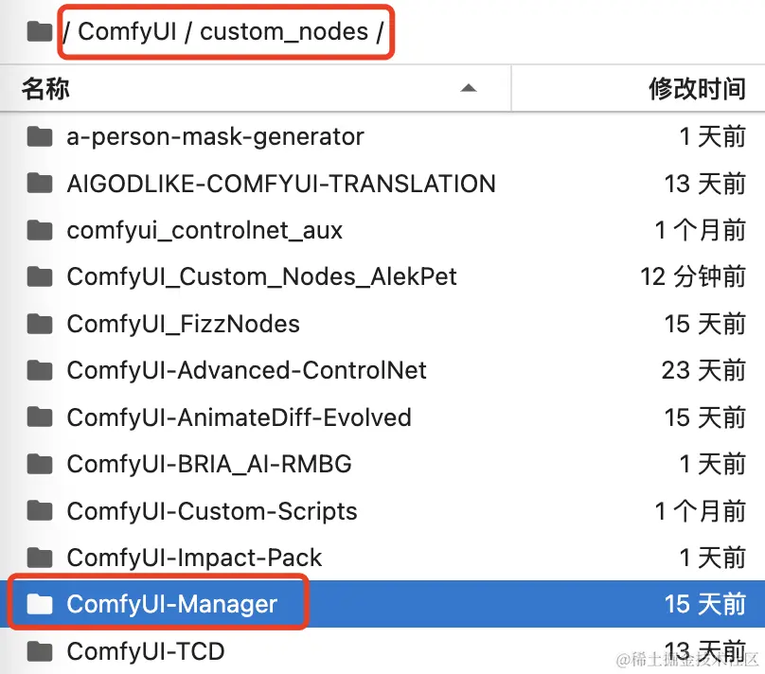Select the ComfyUI-Impact-Pack folder name
765x674 pixels.
(x=194, y=558)
